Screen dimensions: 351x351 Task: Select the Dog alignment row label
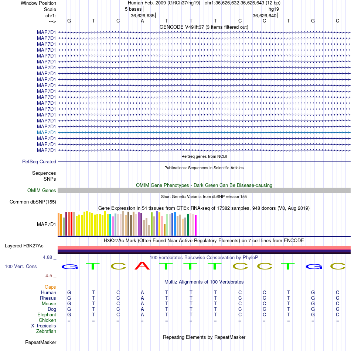(x=52, y=309)
